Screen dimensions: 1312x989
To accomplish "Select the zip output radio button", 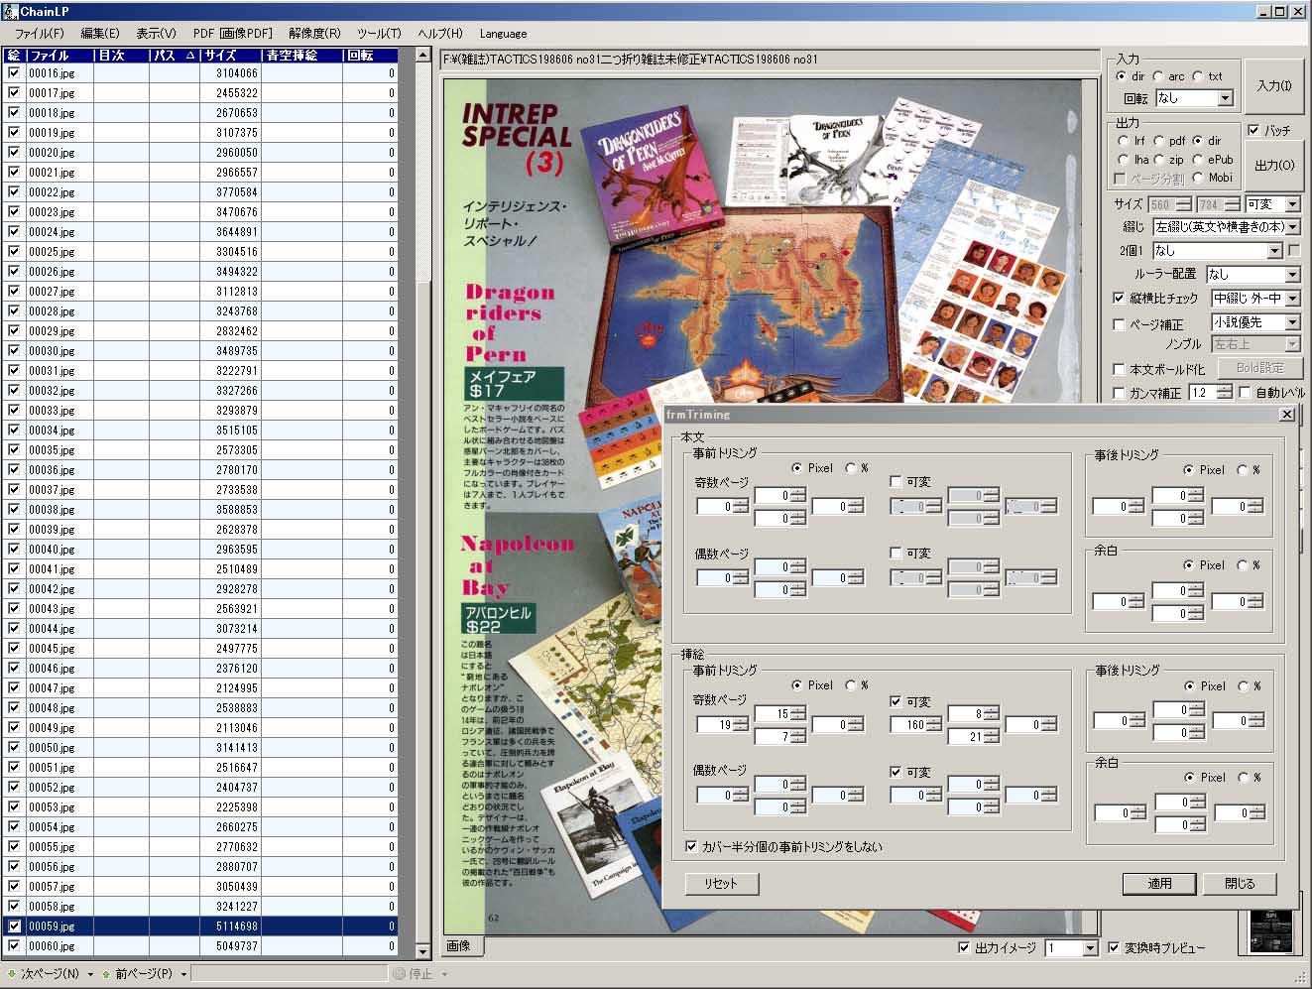I will [x=1158, y=159].
